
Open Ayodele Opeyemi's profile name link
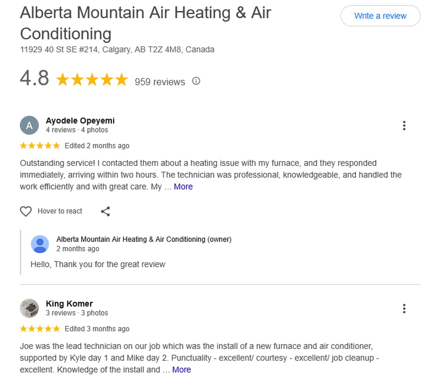coord(80,121)
